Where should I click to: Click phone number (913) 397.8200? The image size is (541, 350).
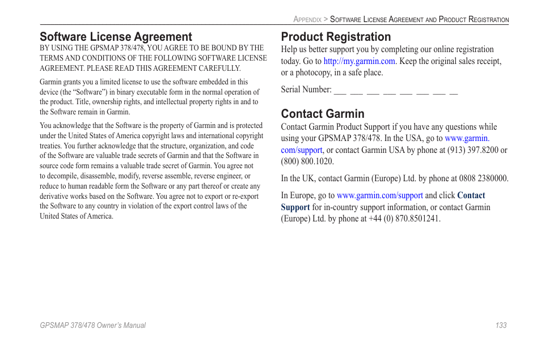[x=473, y=150]
